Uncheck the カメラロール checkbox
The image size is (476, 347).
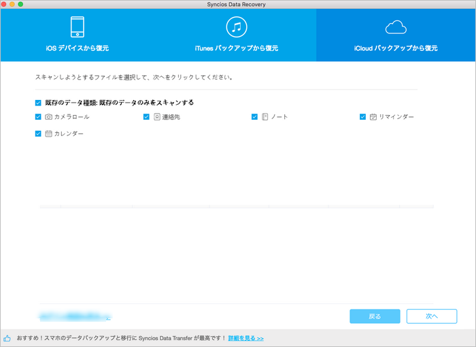pyautogui.click(x=38, y=116)
